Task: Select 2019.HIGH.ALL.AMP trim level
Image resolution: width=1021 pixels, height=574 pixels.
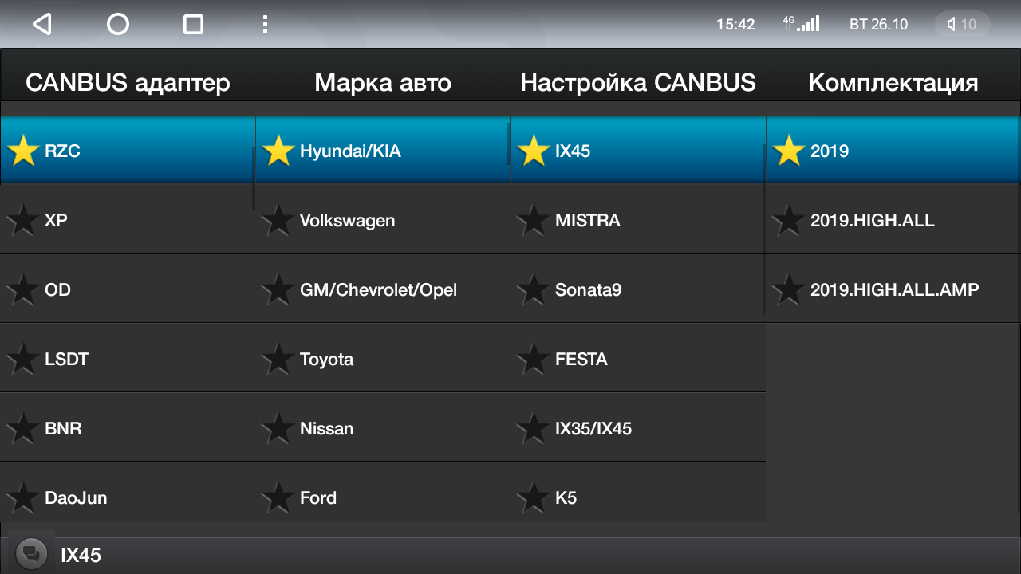Action: 893,289
